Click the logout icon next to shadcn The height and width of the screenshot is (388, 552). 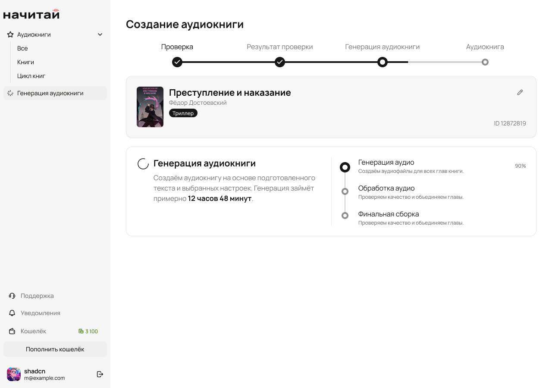100,374
